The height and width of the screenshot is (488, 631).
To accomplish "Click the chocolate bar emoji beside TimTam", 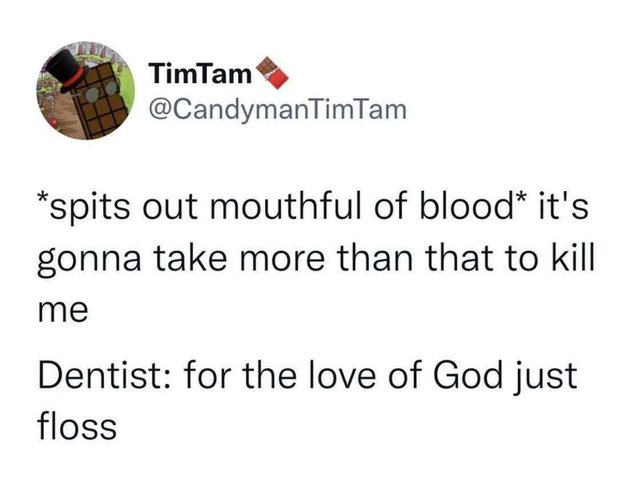I will (x=270, y=74).
